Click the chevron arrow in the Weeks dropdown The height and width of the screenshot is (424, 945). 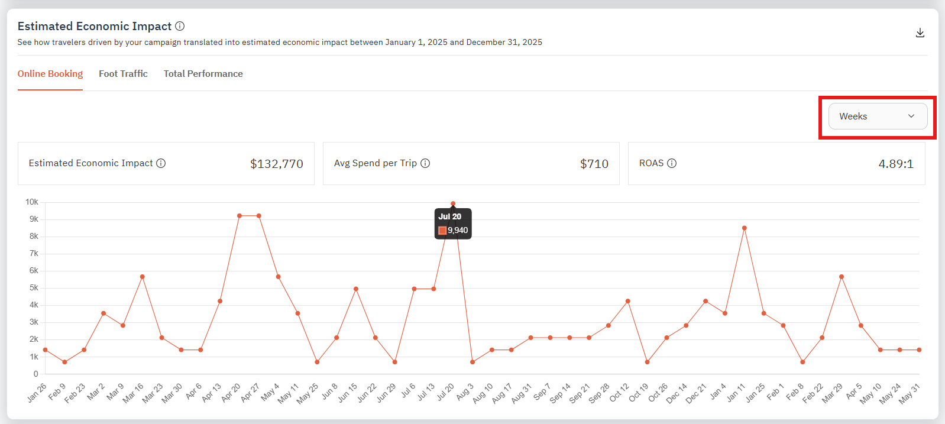(x=911, y=116)
